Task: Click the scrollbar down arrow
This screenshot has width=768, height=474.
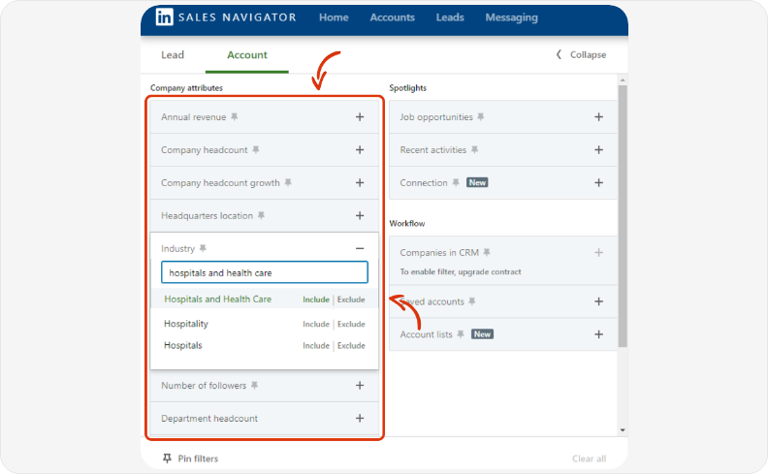Action: click(x=623, y=430)
